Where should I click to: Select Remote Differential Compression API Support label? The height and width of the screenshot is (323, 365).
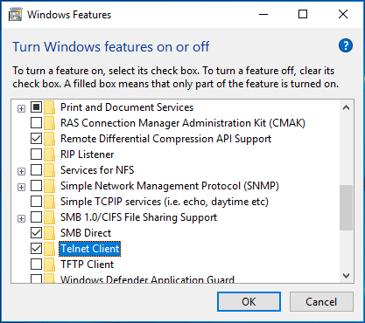click(165, 139)
